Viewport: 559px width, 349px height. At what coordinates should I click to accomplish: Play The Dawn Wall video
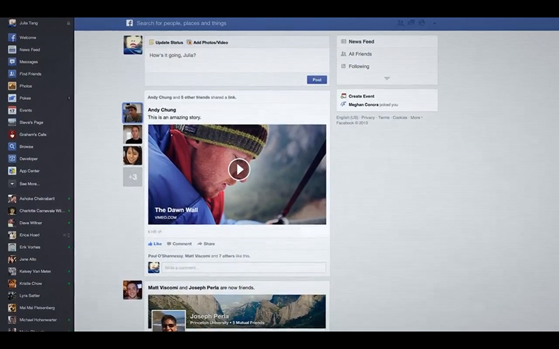(x=239, y=170)
